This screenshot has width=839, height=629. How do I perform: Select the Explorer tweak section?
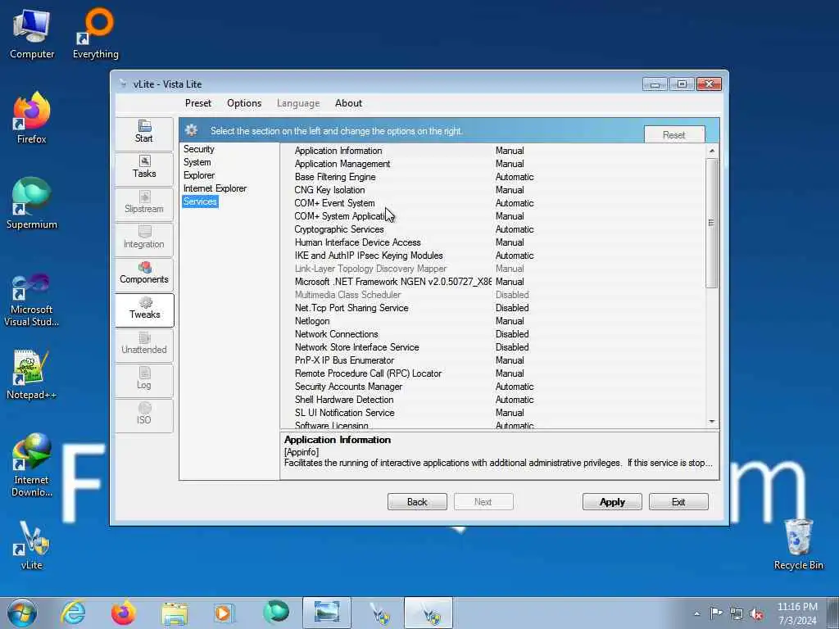(x=198, y=175)
